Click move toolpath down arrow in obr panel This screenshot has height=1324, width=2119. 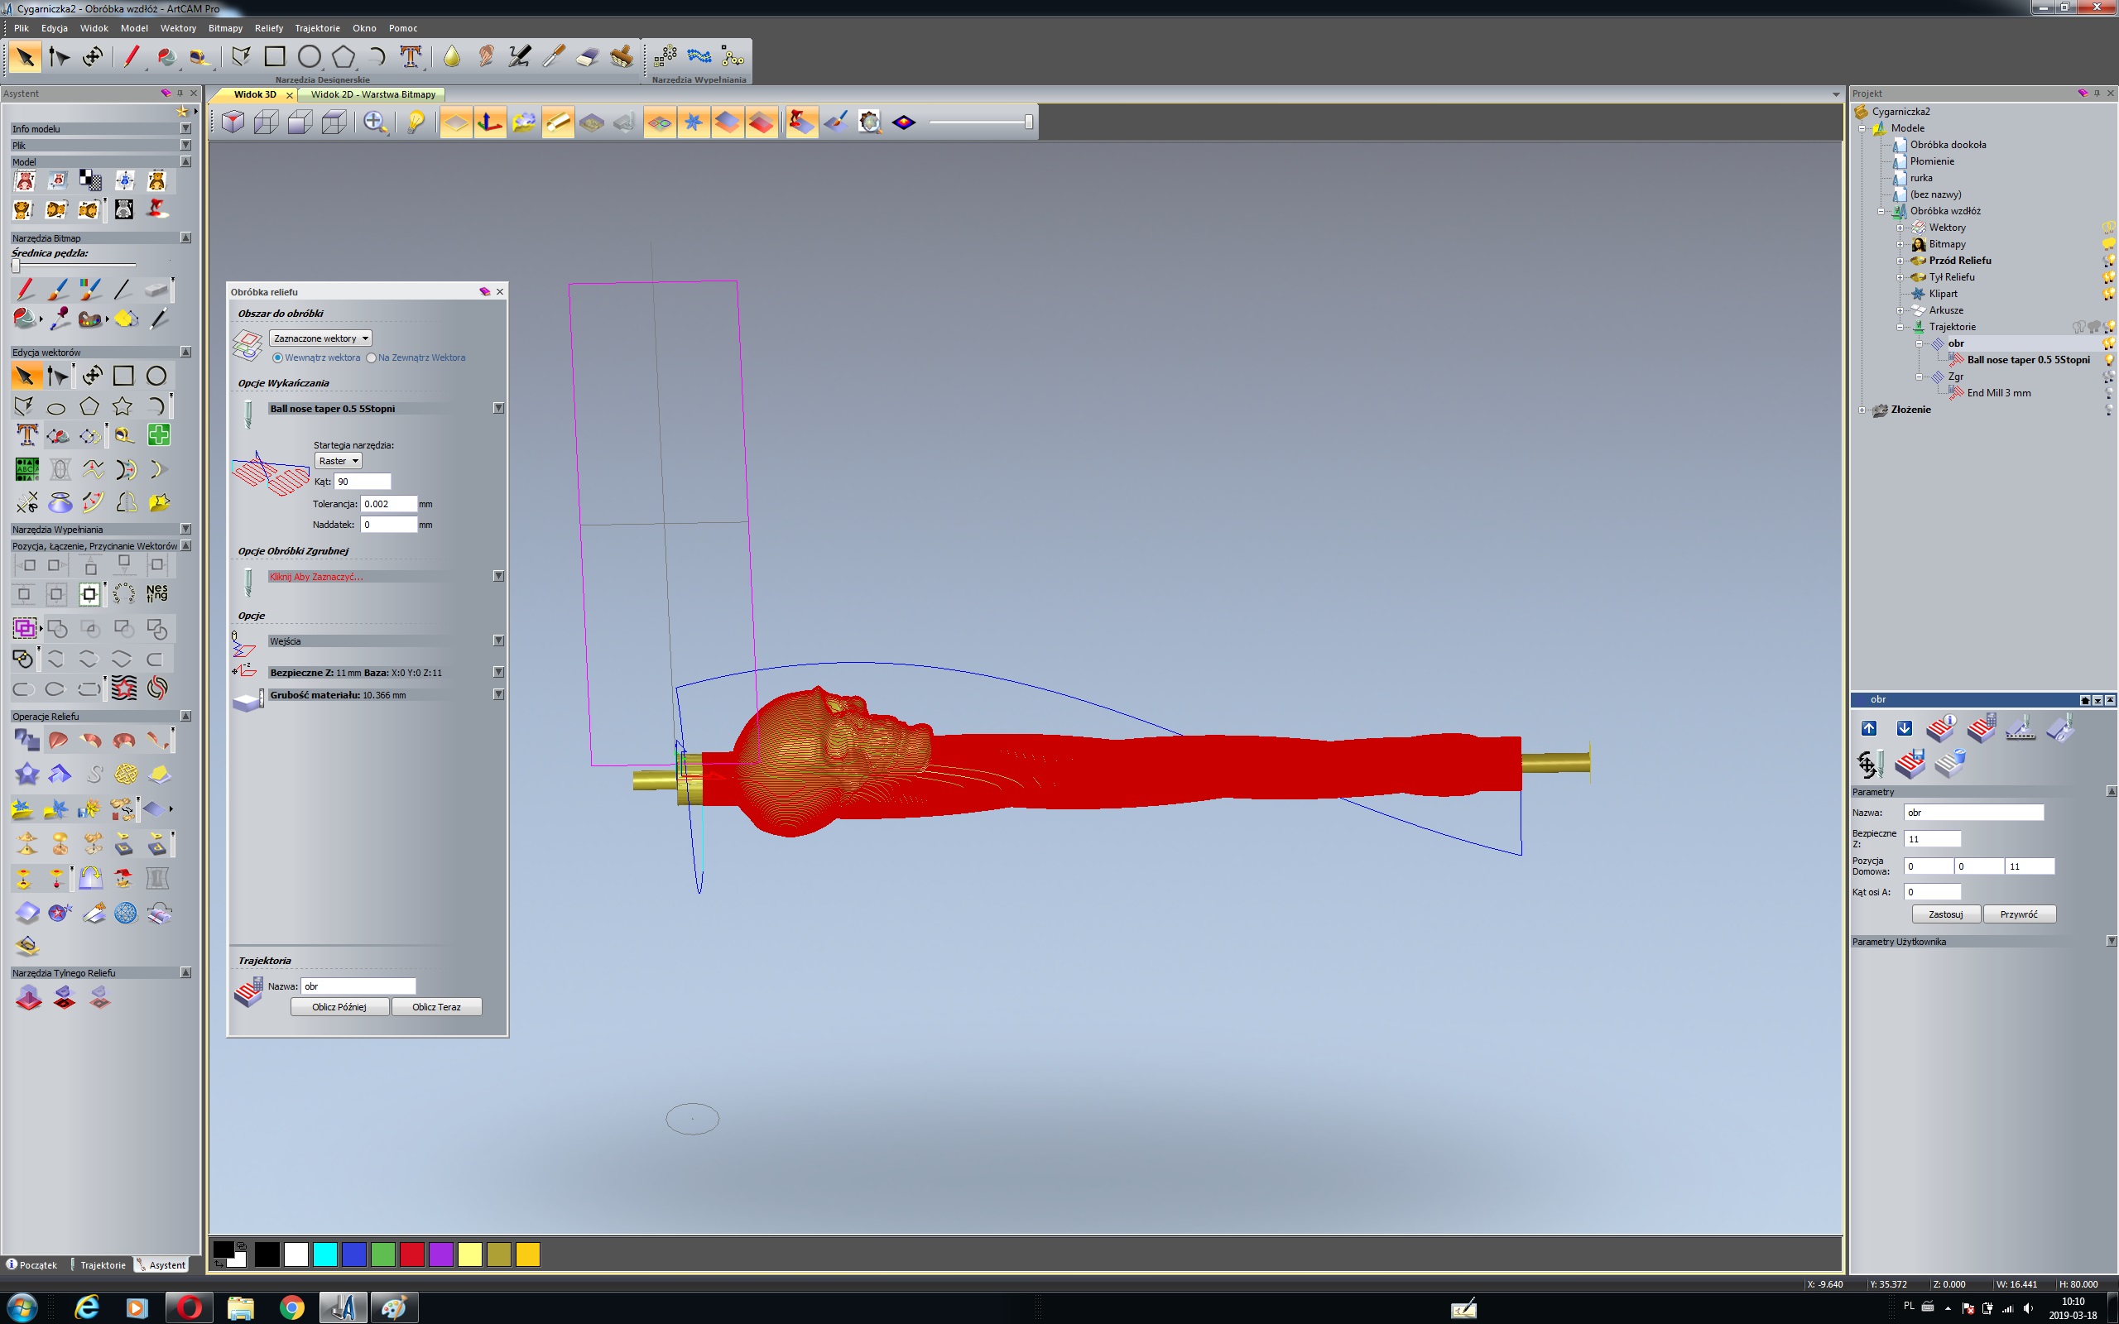(x=1905, y=728)
